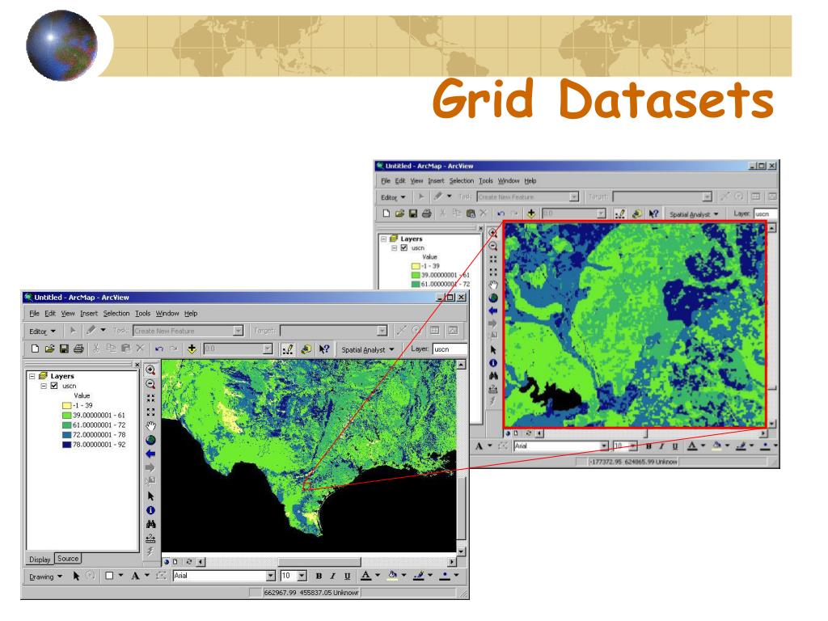Image resolution: width=828 pixels, height=621 pixels.
Task: Click Print icon in front window toolbar
Action: (x=78, y=349)
